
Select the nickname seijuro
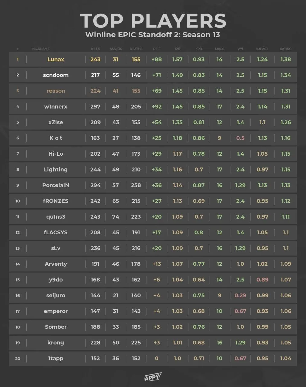56,295
